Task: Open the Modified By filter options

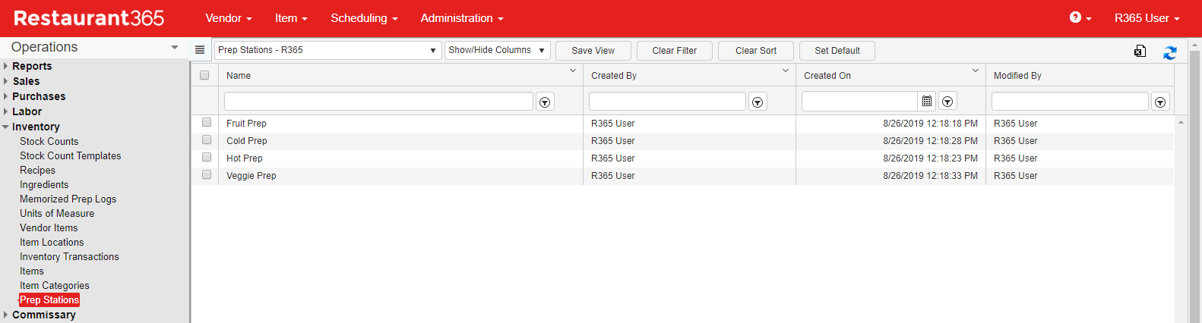Action: [x=1160, y=102]
